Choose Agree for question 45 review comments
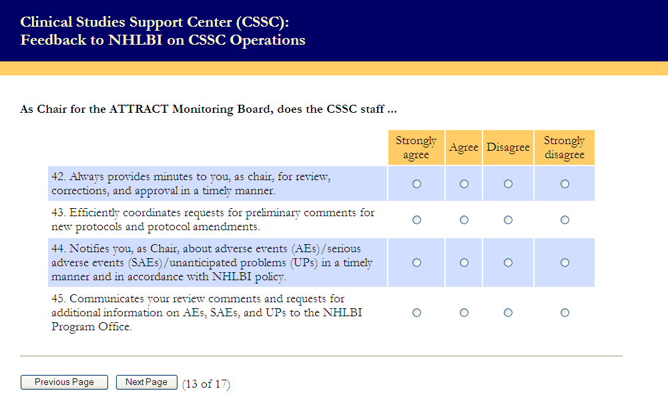Screen dimensions: 668x401 tap(464, 312)
